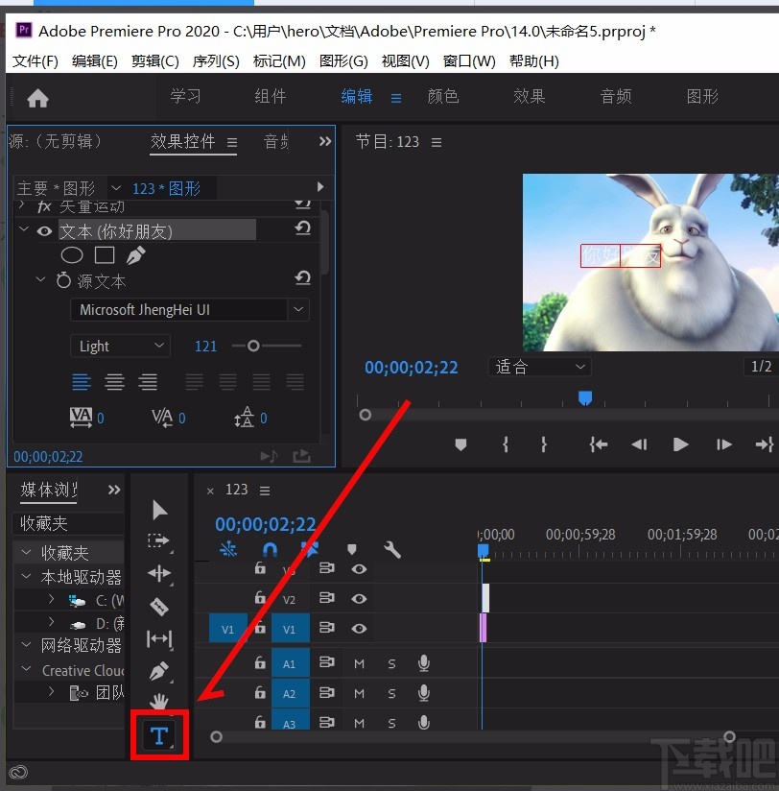Toggle snap magnet in timeline

tap(270, 549)
